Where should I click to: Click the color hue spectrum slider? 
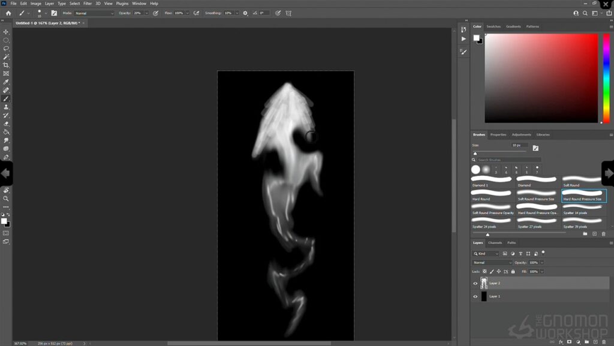click(606, 79)
